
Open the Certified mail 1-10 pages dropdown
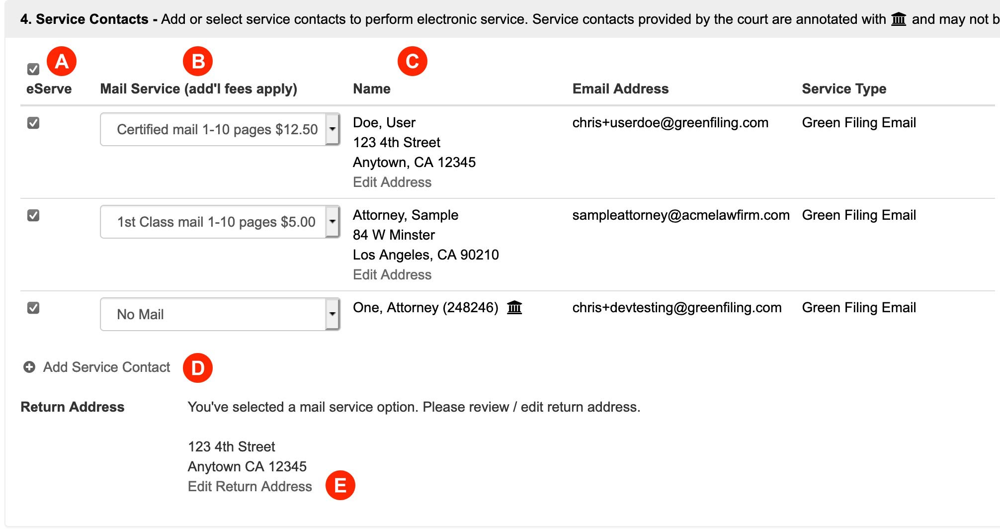coord(220,129)
